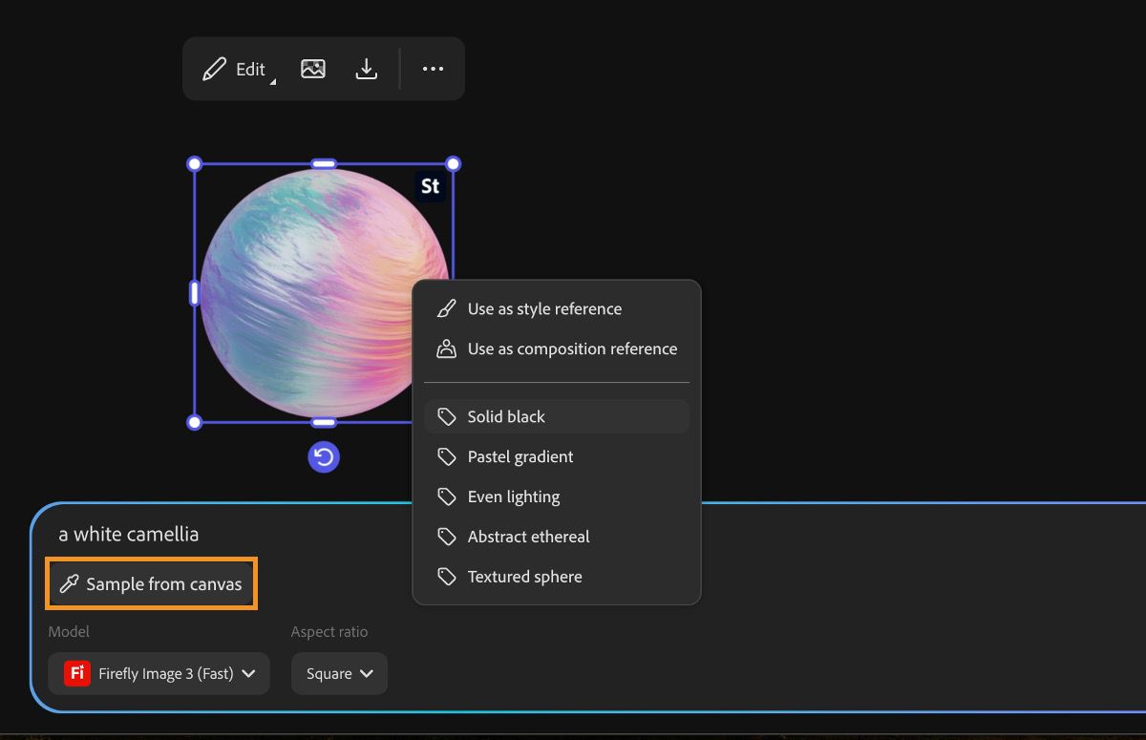Click the brush icon beside Use as style reference
Screen dimensions: 1146x740
[x=446, y=309]
